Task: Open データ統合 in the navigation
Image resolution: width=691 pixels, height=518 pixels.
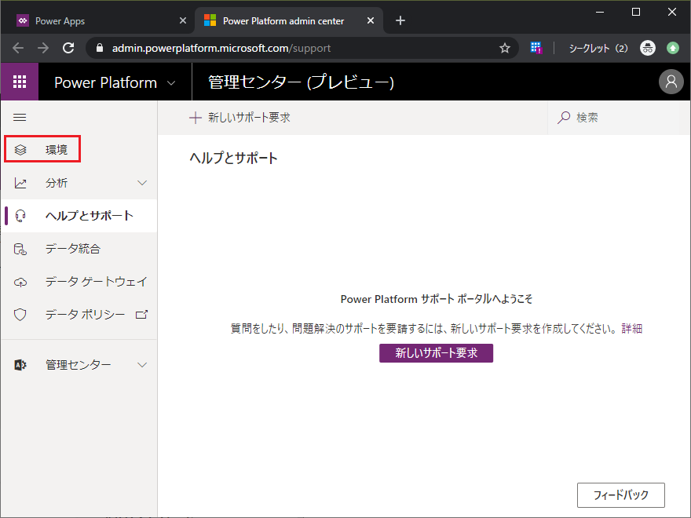Action: point(79,249)
